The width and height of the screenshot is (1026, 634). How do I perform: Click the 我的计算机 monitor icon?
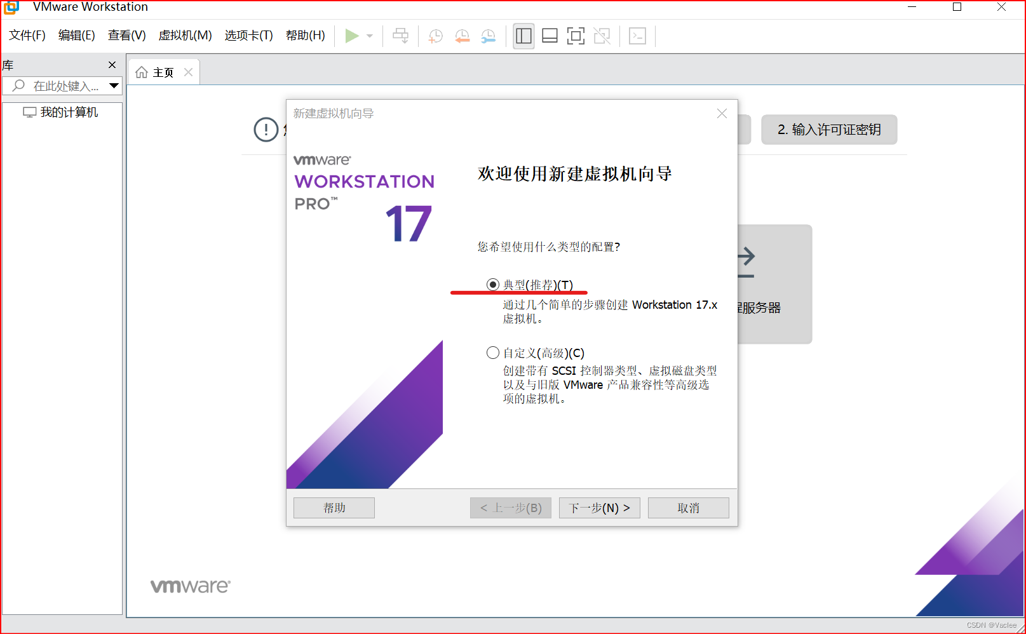tap(30, 112)
